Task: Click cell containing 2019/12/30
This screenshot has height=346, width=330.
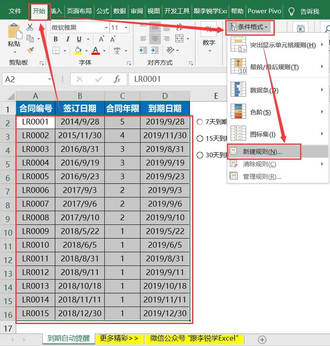Action: coord(165,313)
